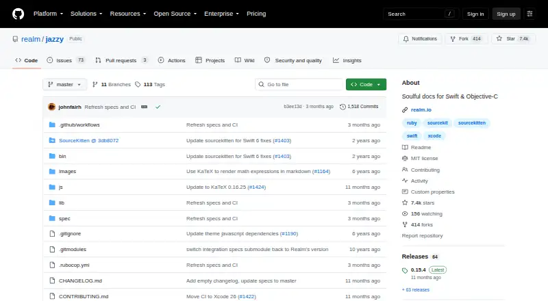
Task: Click johnfairh's avatar image
Action: tap(52, 107)
